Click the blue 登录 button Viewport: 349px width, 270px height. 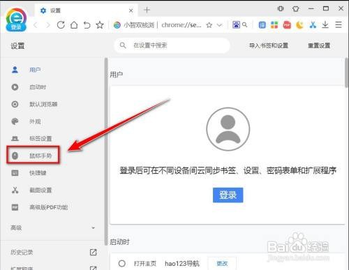coord(228,195)
